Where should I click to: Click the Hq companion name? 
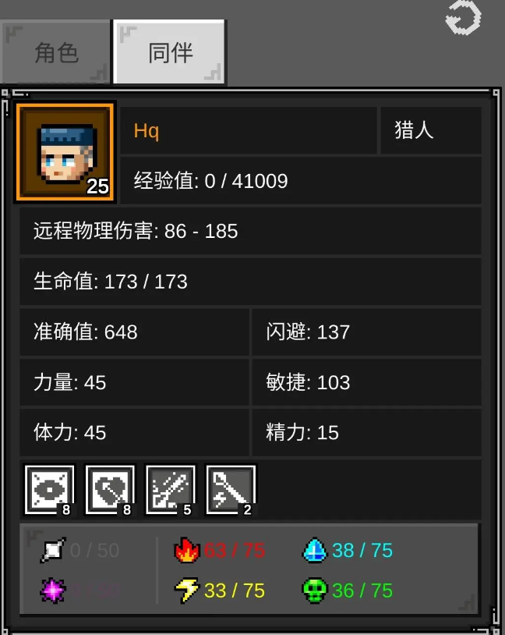146,131
